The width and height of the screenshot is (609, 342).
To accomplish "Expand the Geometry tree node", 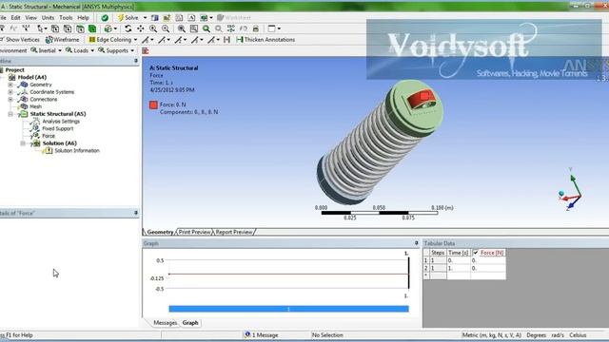I will (x=10, y=85).
